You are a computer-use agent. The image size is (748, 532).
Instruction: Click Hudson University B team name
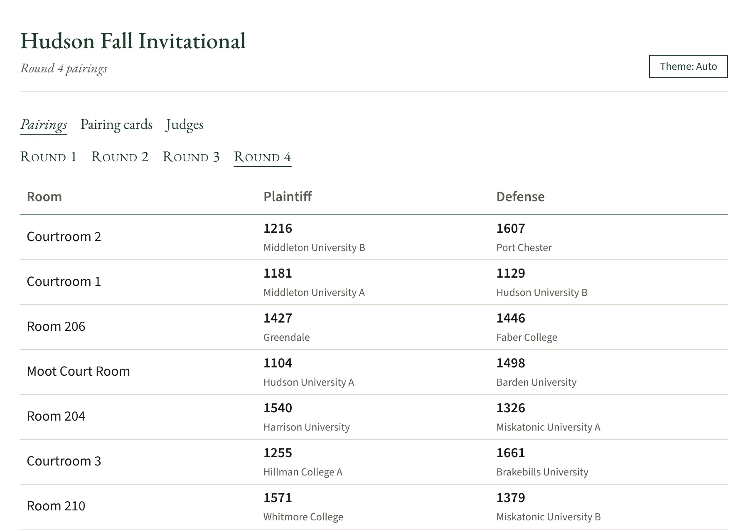click(x=542, y=293)
